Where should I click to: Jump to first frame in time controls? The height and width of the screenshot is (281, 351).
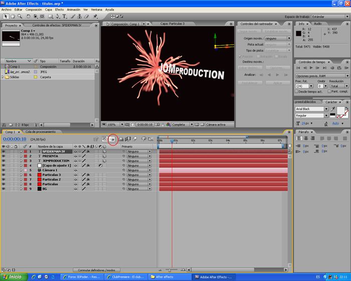[x=298, y=68]
